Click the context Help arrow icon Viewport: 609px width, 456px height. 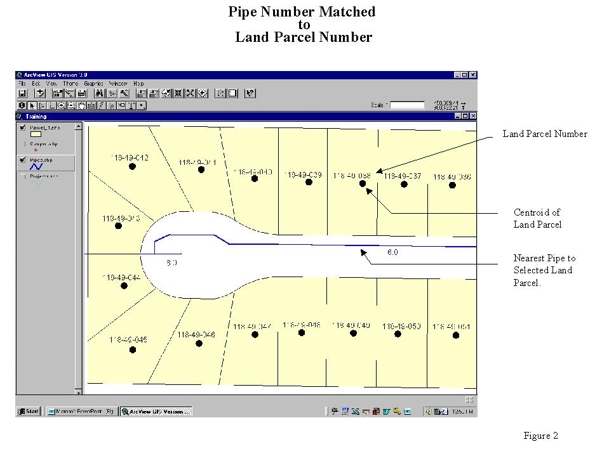pyautogui.click(x=250, y=93)
